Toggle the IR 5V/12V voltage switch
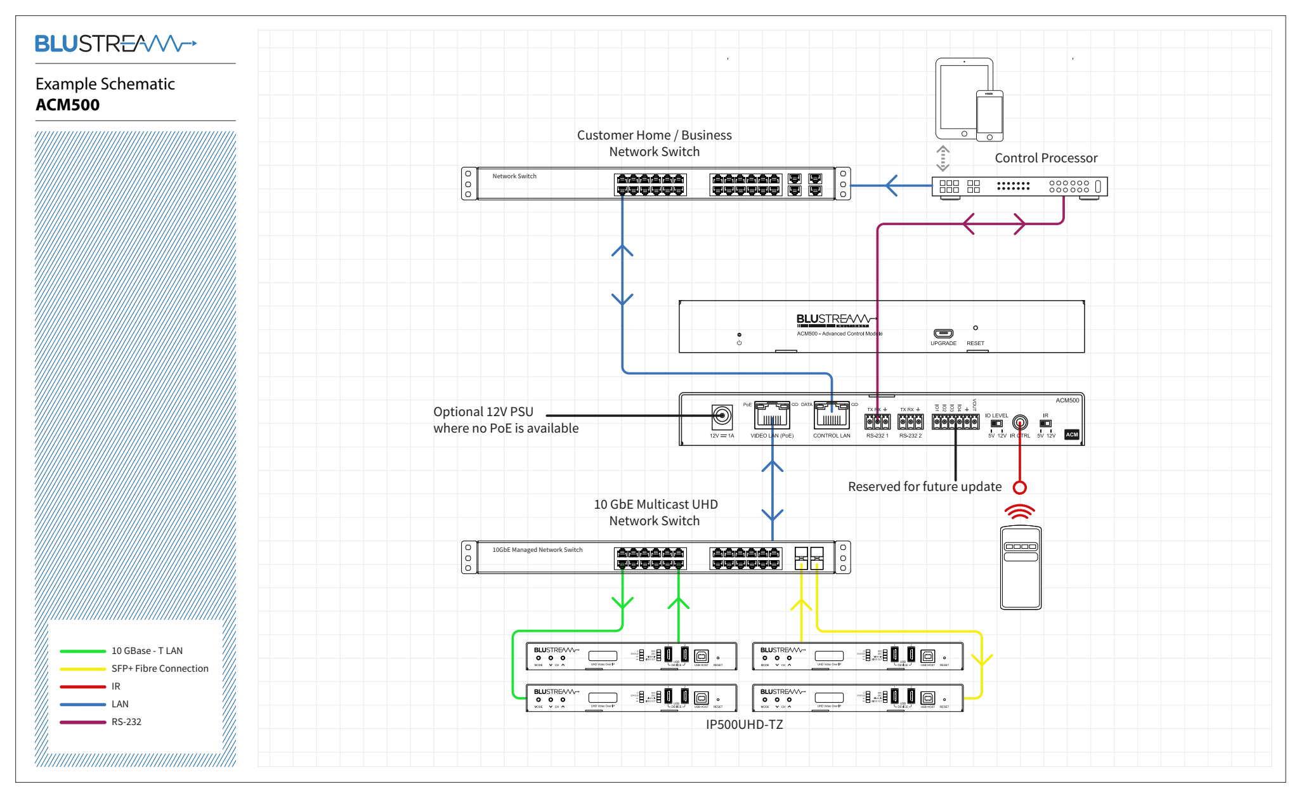 (1046, 423)
